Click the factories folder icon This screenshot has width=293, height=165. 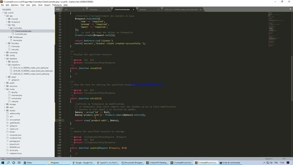pyautogui.click(x=9, y=61)
